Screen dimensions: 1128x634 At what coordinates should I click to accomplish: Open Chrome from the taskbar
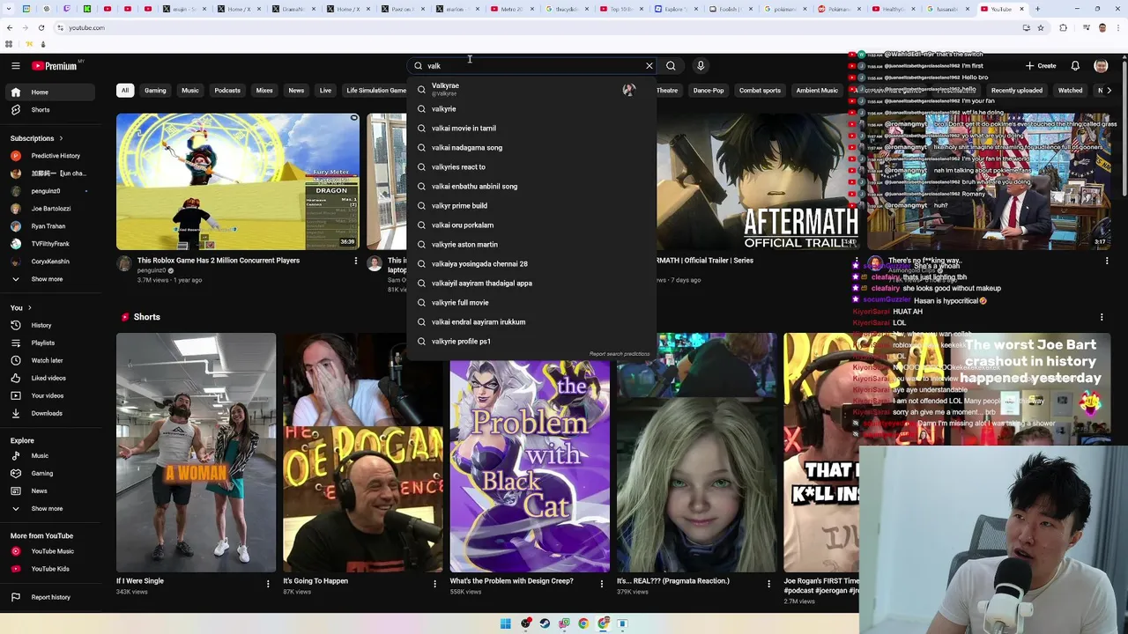583,623
